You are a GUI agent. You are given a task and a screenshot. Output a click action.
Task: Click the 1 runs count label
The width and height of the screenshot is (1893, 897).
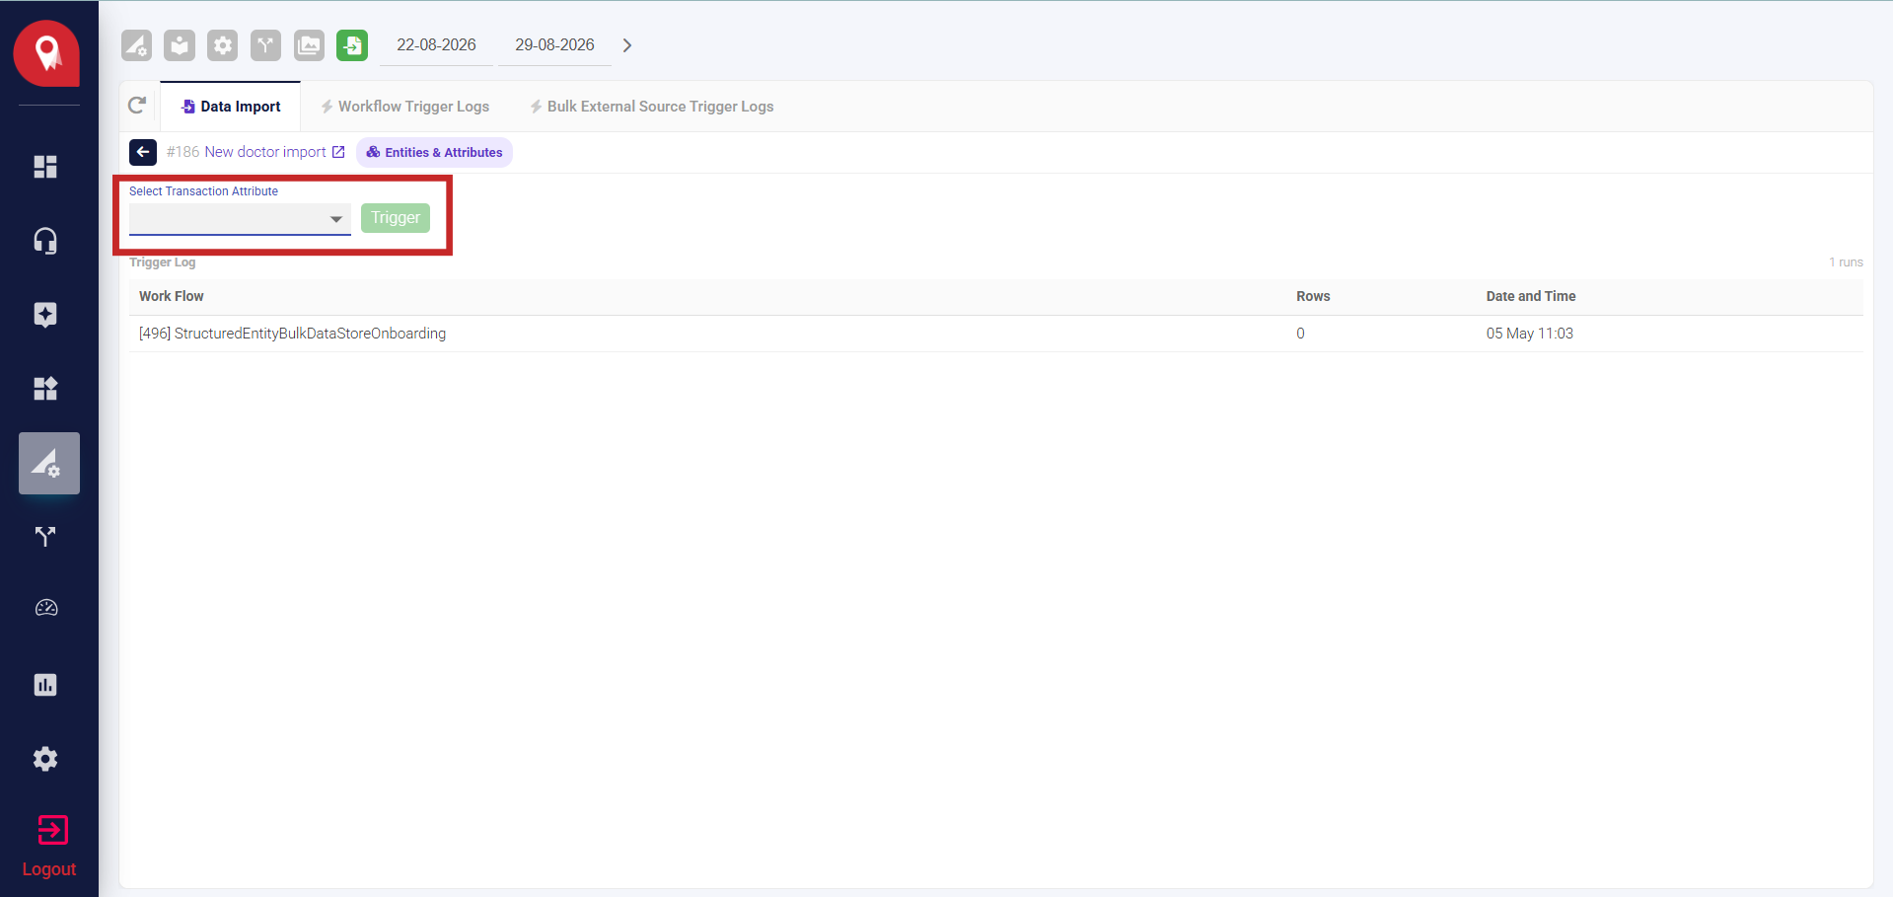click(1846, 262)
